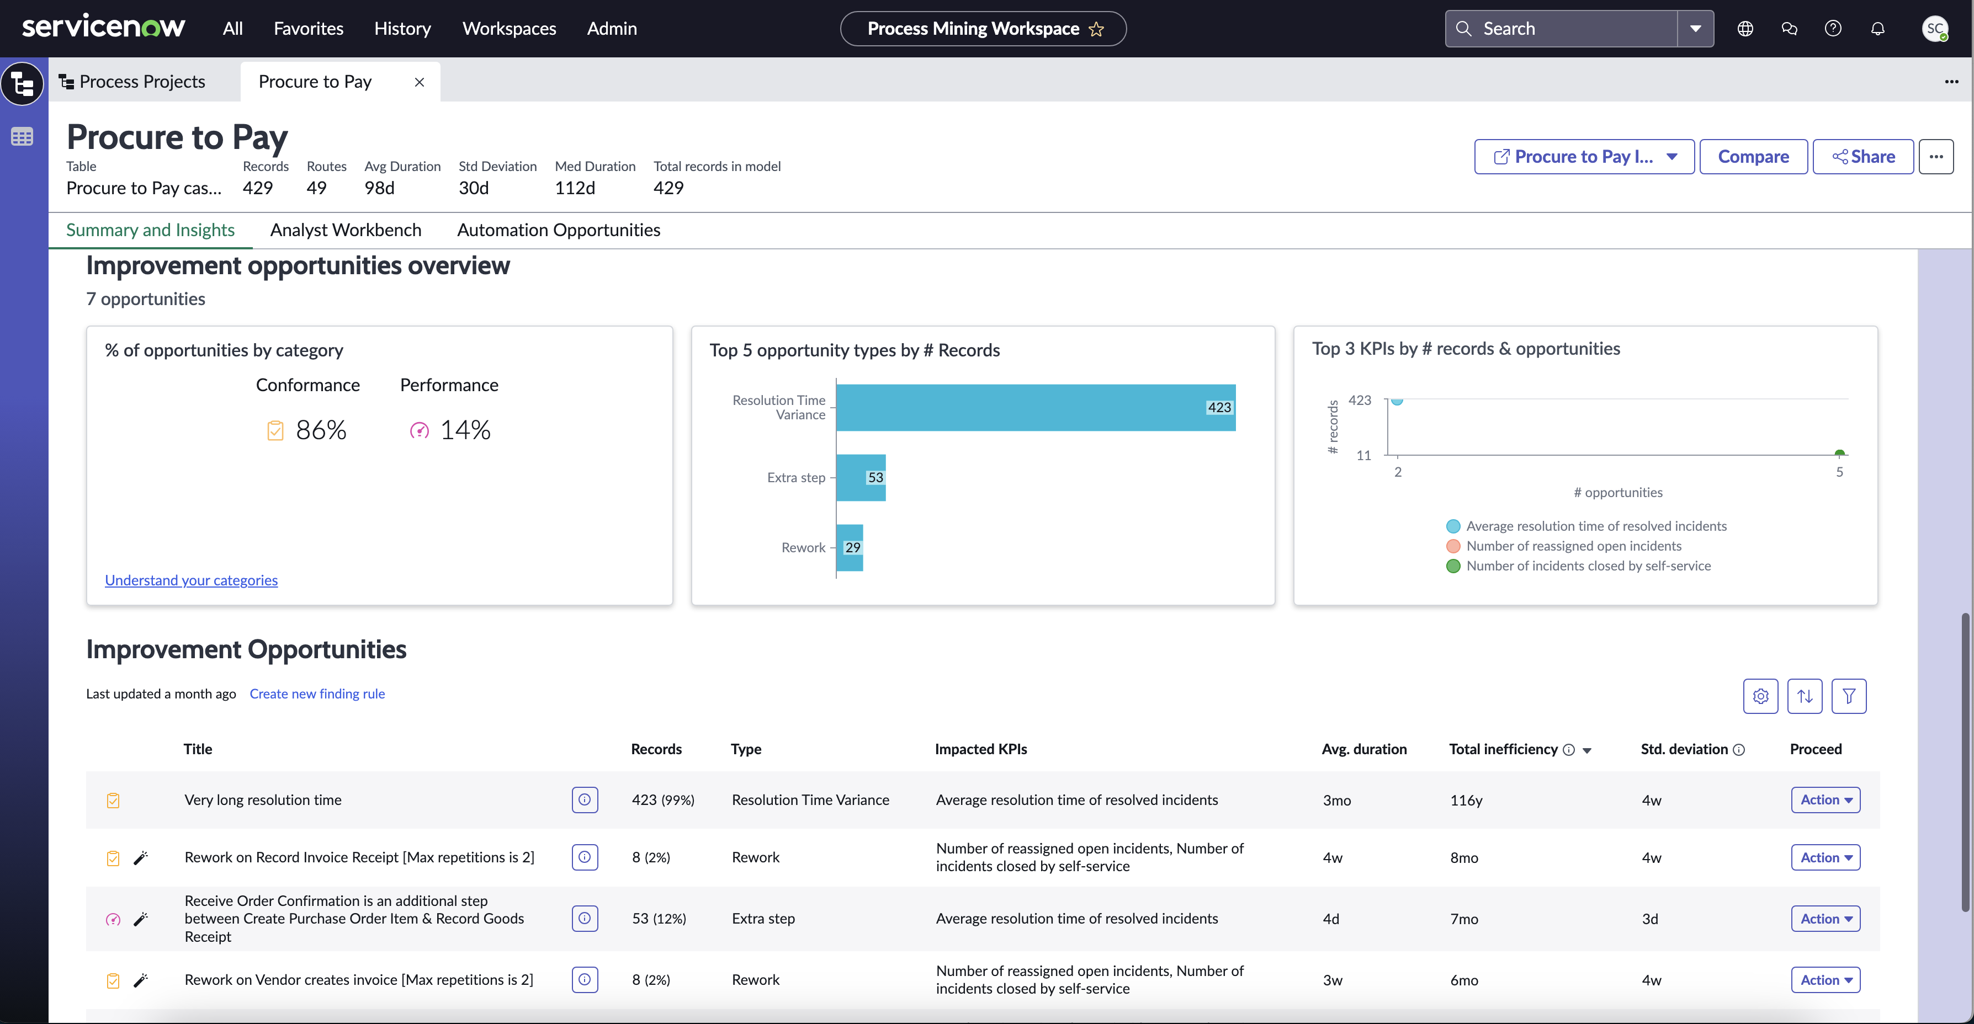Screen dimensions: 1974x1024
Task: Open the All menu
Action: (x=233, y=28)
